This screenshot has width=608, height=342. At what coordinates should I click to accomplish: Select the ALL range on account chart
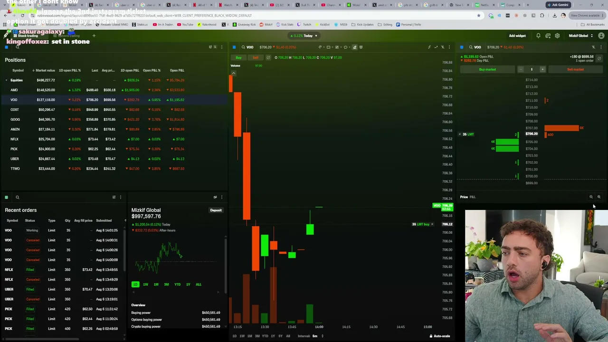pyautogui.click(x=199, y=285)
